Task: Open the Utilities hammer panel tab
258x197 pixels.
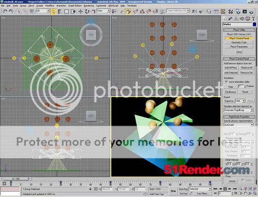Action: (253, 19)
